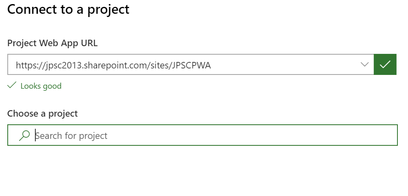Image resolution: width=408 pixels, height=196 pixels.
Task: Click the green checkmark validate button
Action: tap(385, 64)
